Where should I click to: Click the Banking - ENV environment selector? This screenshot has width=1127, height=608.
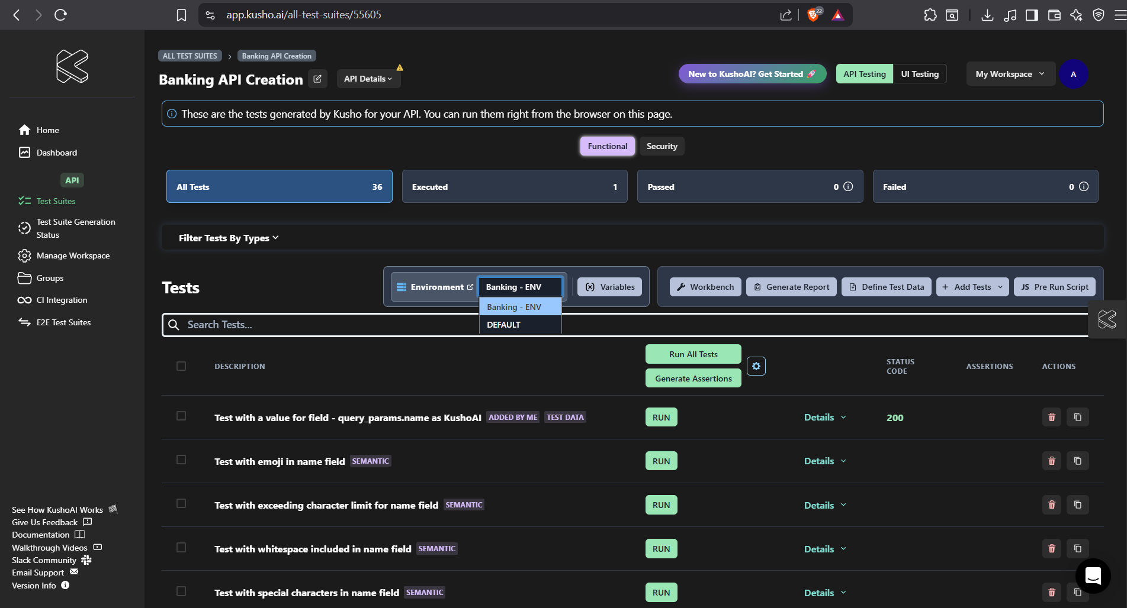[x=520, y=287]
